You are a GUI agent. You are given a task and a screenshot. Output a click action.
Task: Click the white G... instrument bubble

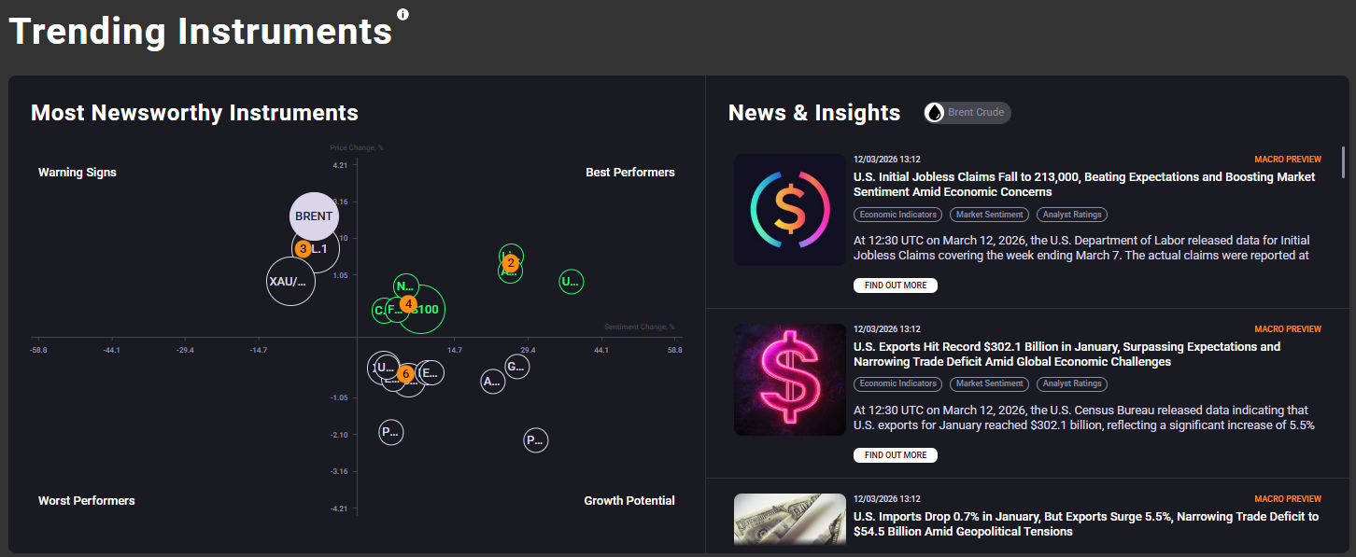point(516,367)
